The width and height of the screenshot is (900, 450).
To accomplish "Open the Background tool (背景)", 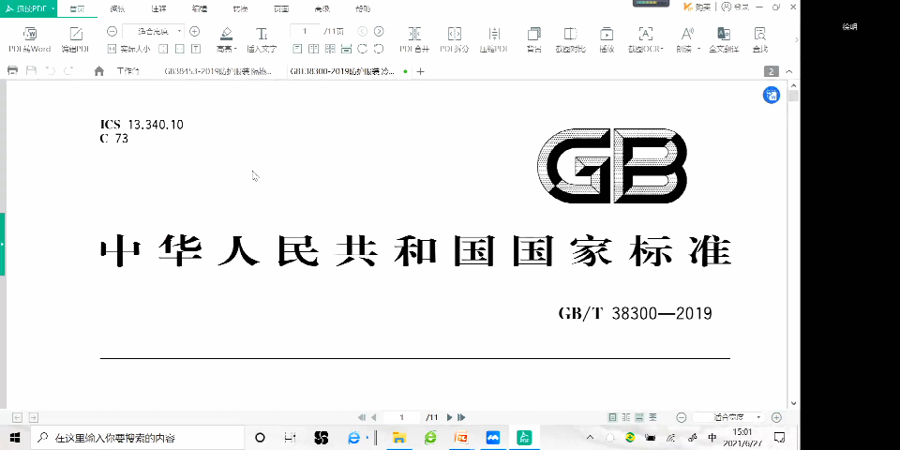I will tap(534, 39).
